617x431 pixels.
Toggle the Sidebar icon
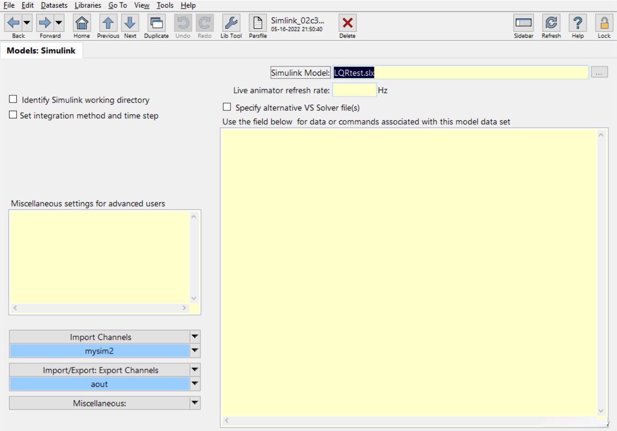tap(523, 23)
